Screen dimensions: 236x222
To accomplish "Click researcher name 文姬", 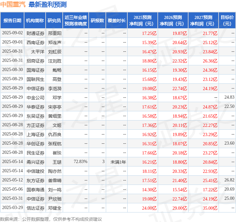I will click(x=57, y=125).
